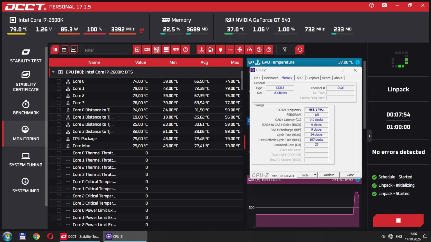Toggle the storage sensor filter icon
This screenshot has height=242, width=431.
[x=166, y=50]
